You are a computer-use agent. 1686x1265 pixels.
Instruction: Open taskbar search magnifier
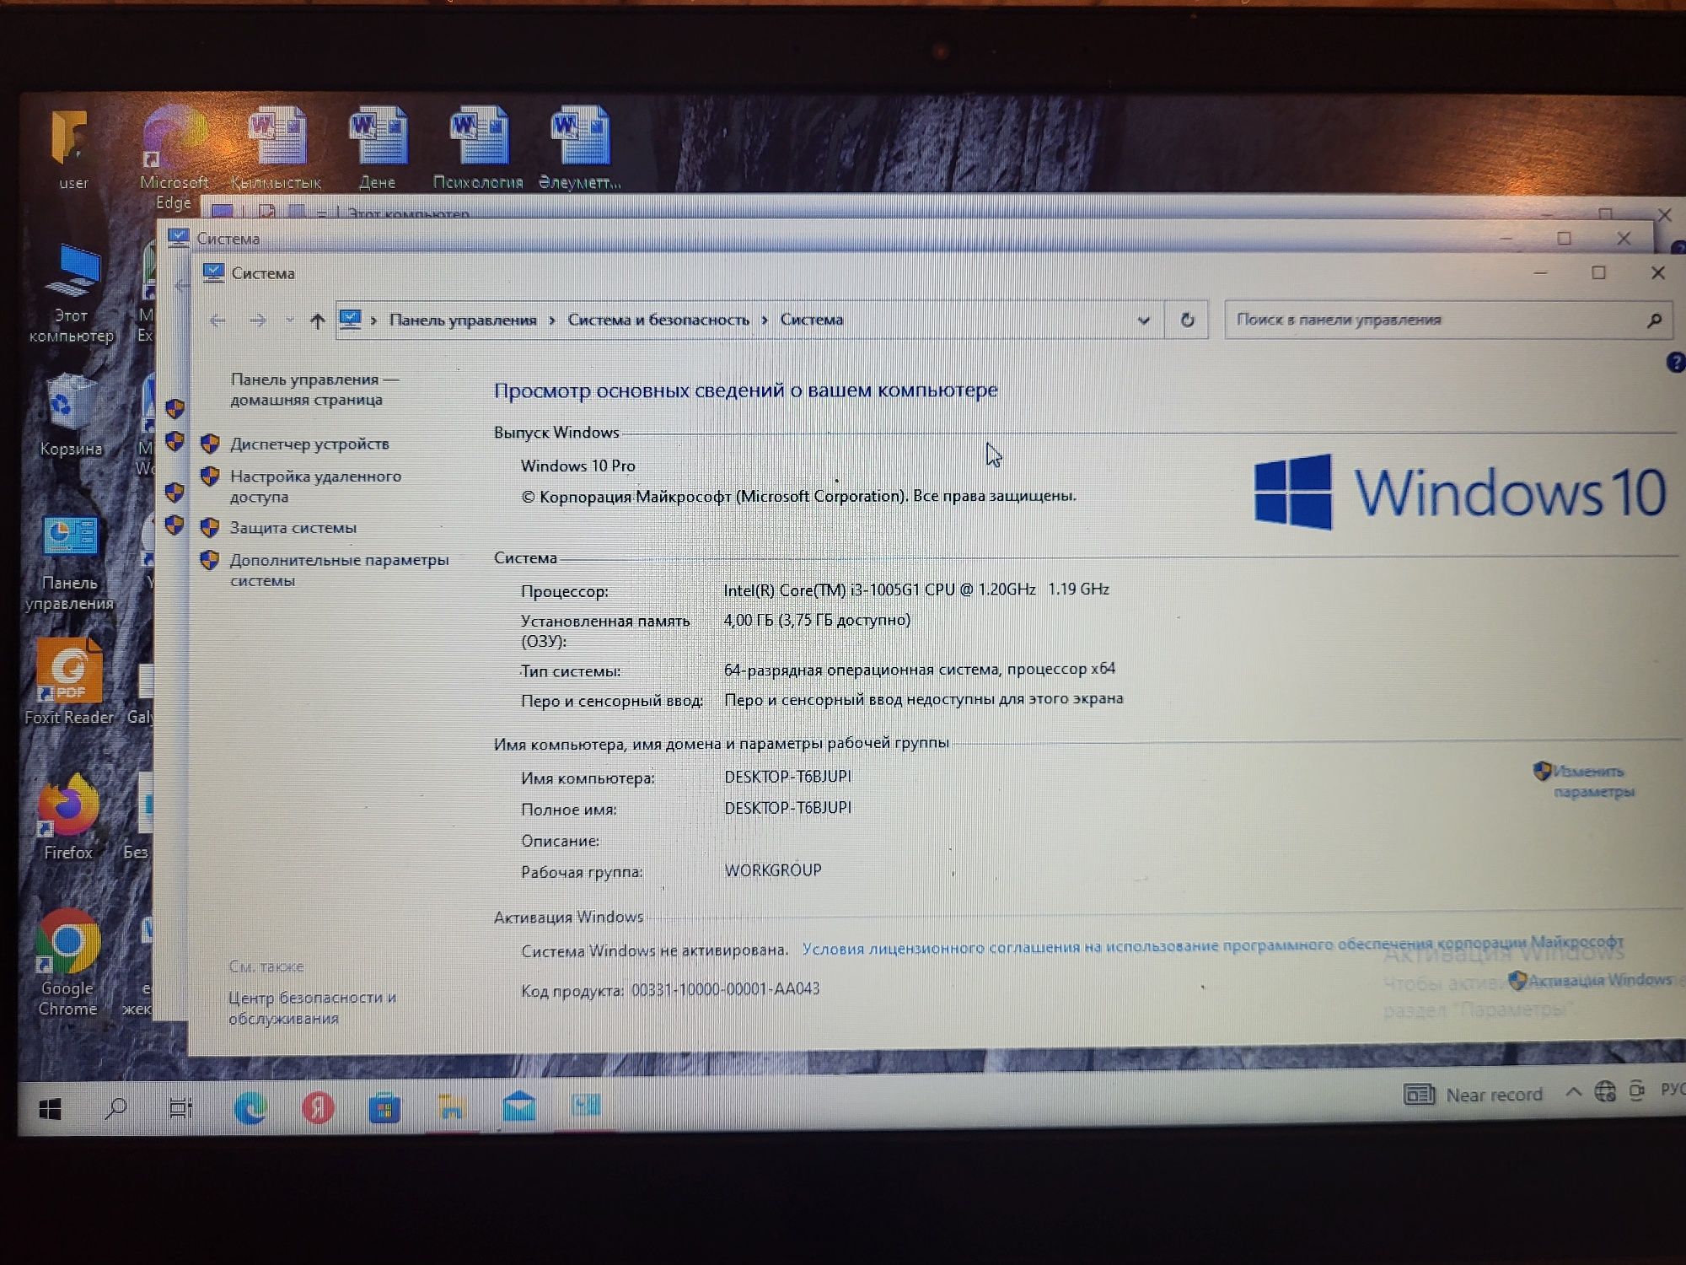tap(115, 1108)
